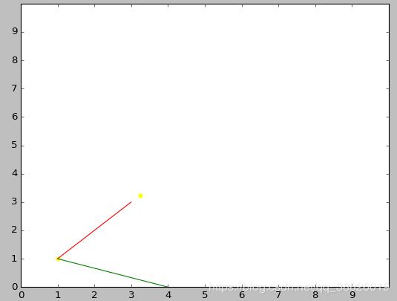Click x-axis tick label 3
The image size is (397, 301).
[x=131, y=295]
